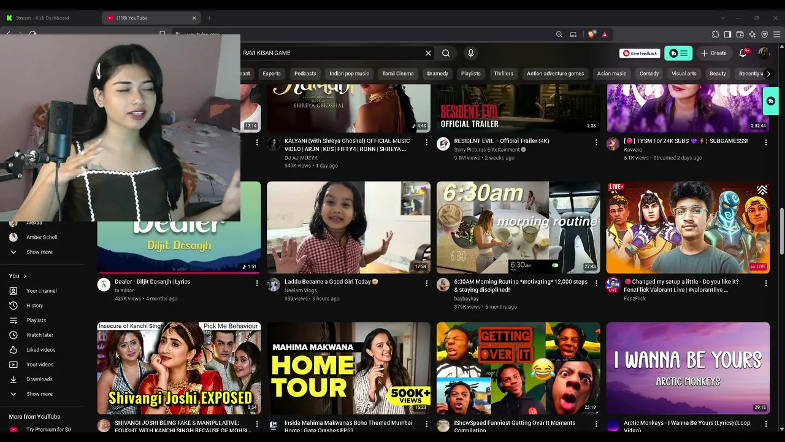Click the YouTube search magnifier button
This screenshot has width=785, height=442.
pos(446,53)
